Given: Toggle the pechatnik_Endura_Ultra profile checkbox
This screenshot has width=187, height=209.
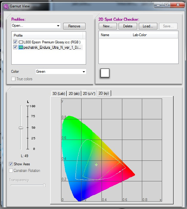Looking at the screenshot, I should tap(15, 47).
